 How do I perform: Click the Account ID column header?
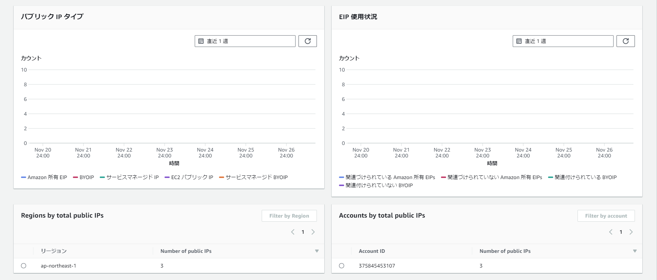tap(372, 251)
